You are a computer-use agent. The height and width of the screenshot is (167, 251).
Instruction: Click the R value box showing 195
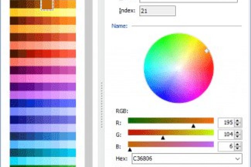coord(226,123)
